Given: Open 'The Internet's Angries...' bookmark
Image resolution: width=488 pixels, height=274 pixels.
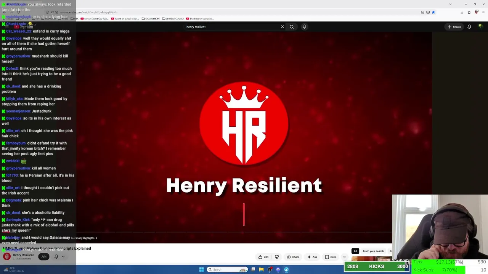Looking at the screenshot, I should 200,19.
